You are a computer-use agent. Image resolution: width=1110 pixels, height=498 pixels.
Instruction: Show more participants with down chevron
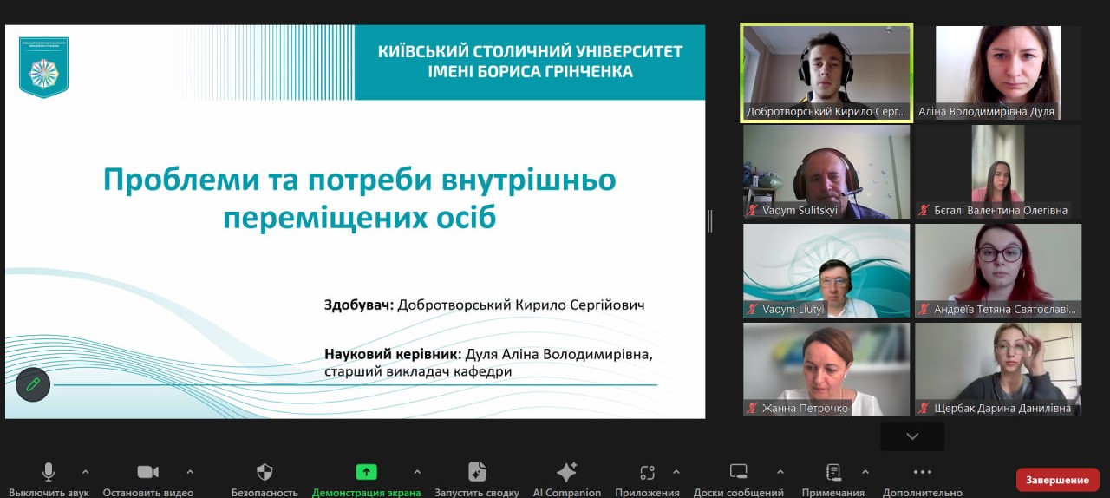coord(912,436)
